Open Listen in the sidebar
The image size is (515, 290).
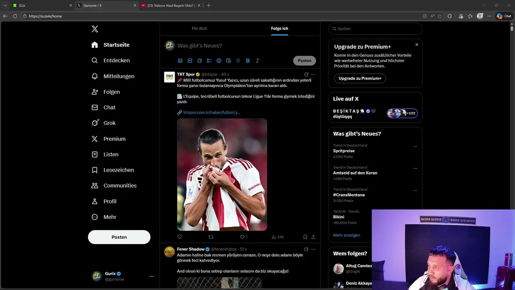coord(105,154)
